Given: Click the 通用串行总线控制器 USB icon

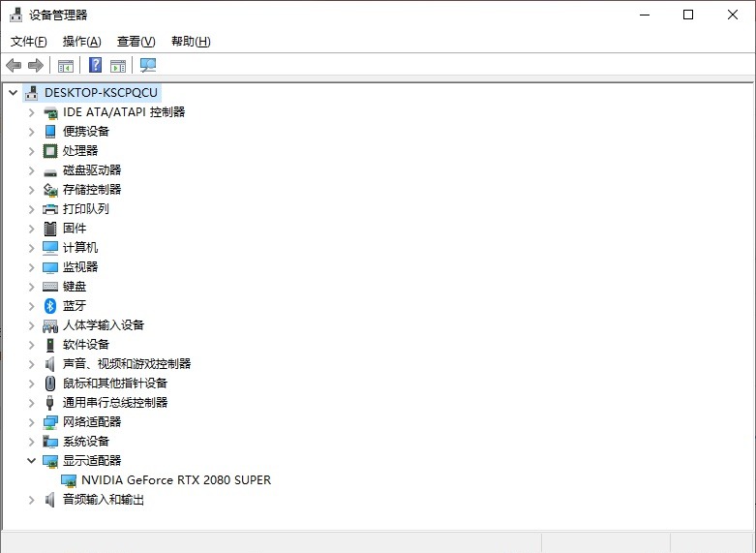Looking at the screenshot, I should 49,403.
